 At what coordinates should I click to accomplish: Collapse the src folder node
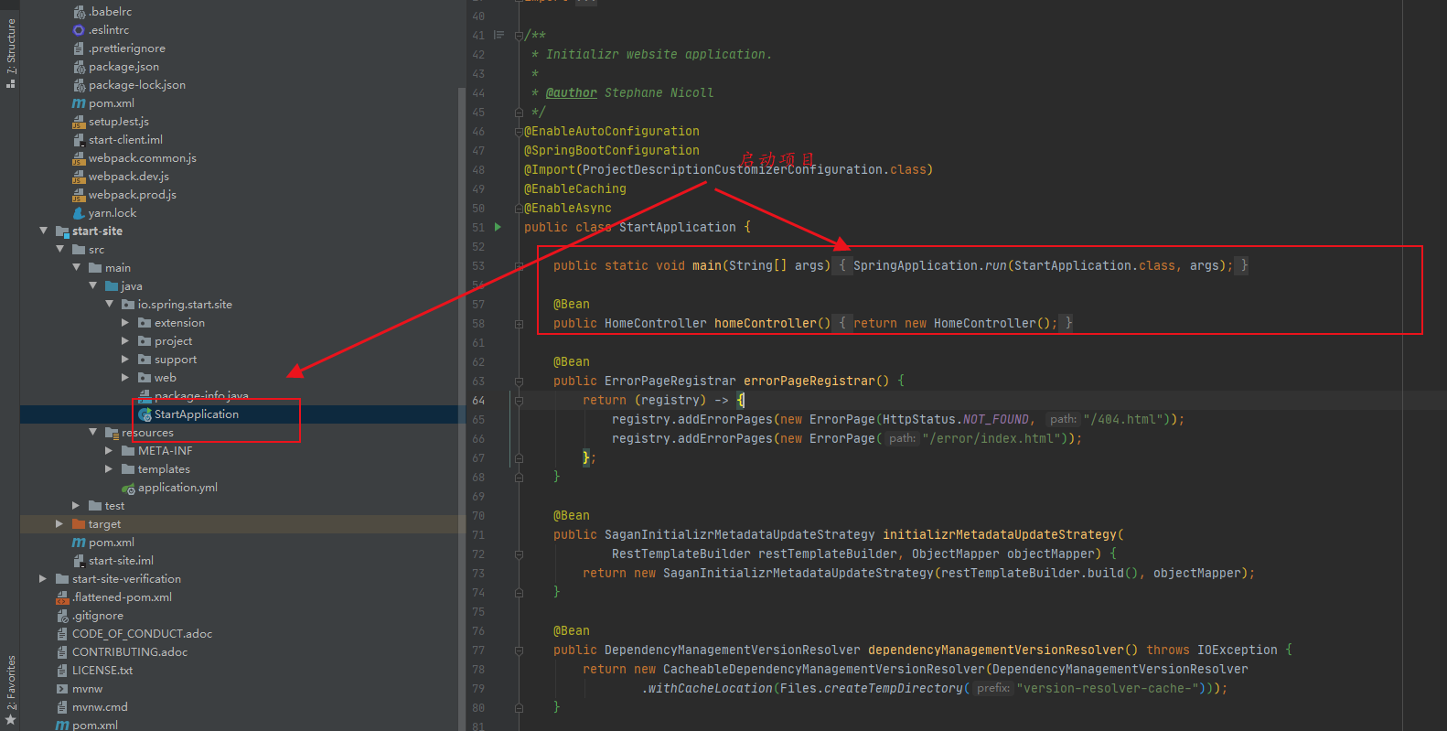click(59, 249)
